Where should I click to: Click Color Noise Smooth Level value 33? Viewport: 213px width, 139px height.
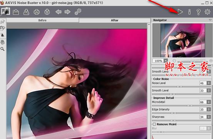pyautogui.click(x=203, y=90)
